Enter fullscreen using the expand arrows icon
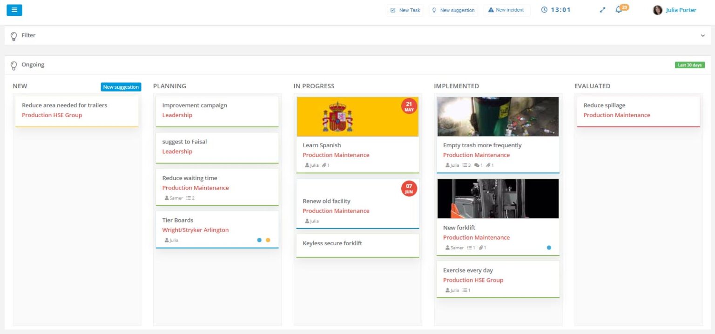The image size is (715, 334). (602, 9)
